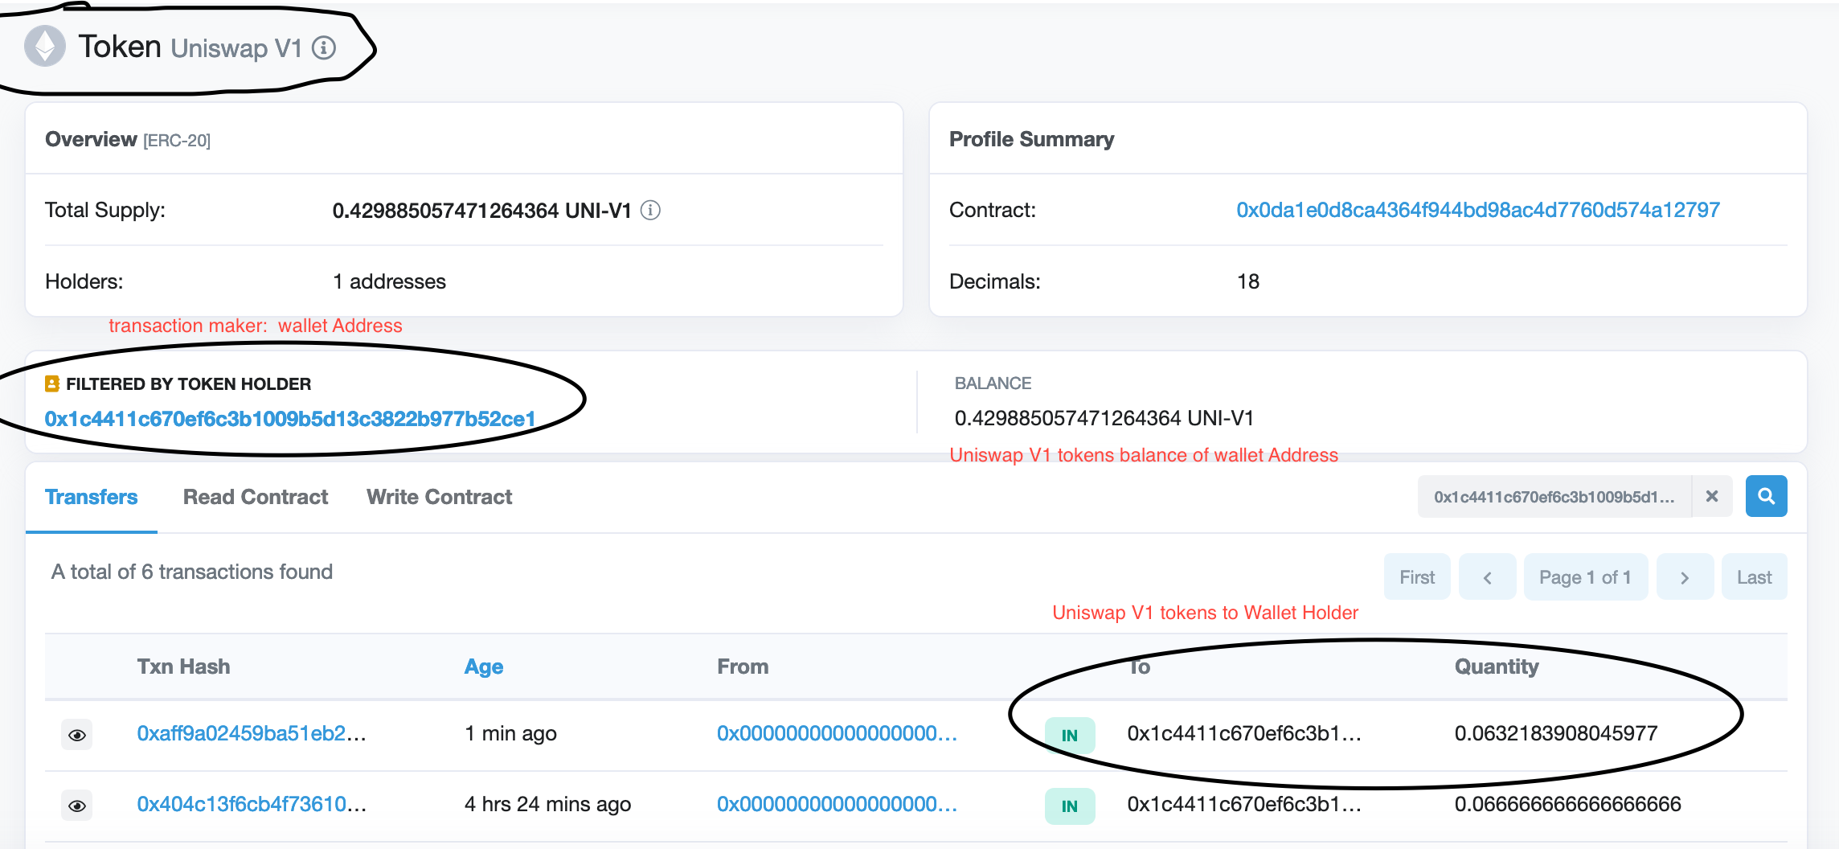
Task: Open From address in the 4 hrs 24 mins row
Action: pos(838,804)
